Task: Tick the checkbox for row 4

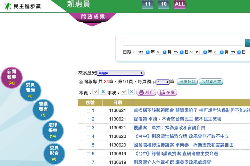Action: (88, 137)
